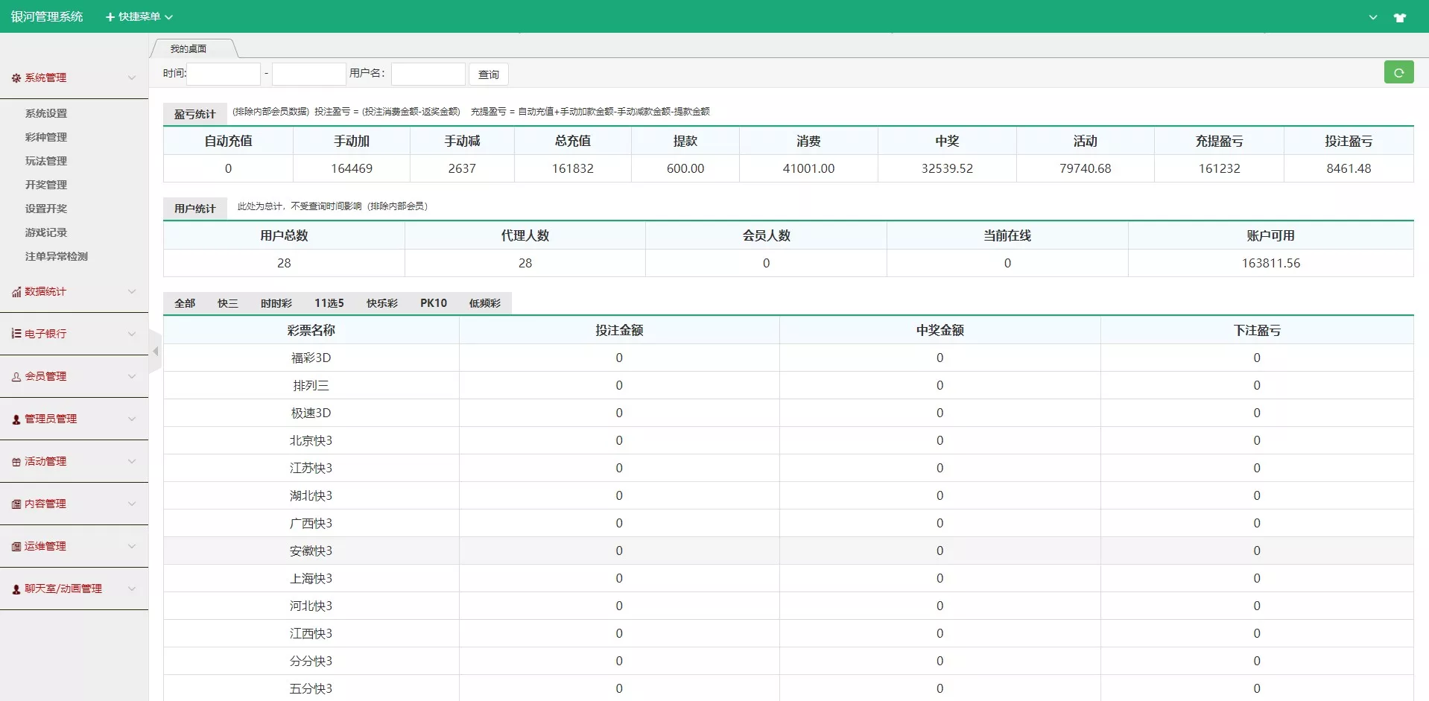The width and height of the screenshot is (1429, 701).
Task: Click inside the 用户名 input field
Action: tap(428, 74)
